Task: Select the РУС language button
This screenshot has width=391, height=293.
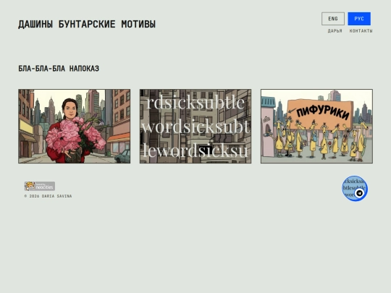Action: point(359,19)
